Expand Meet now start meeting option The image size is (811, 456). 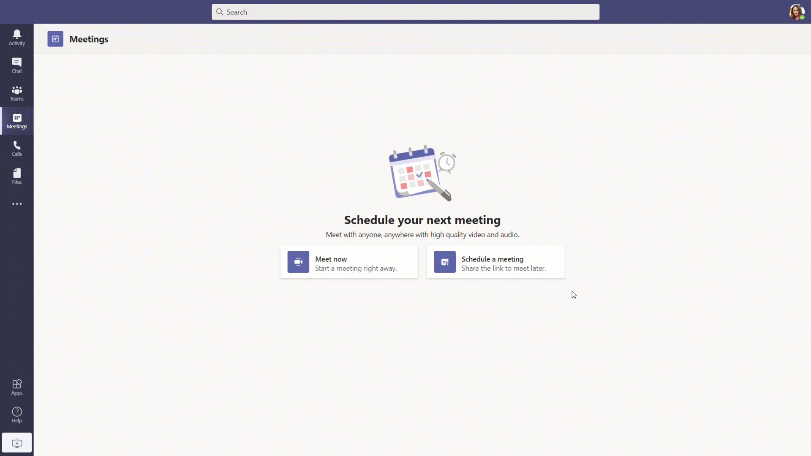tap(349, 262)
